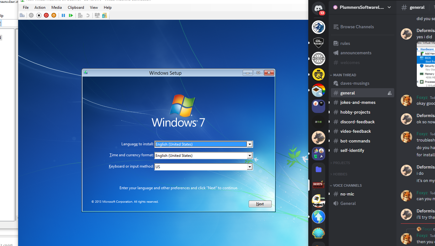Create a checkpoint with the toolbar icon
This screenshot has width=435, height=246.
(x=80, y=15)
